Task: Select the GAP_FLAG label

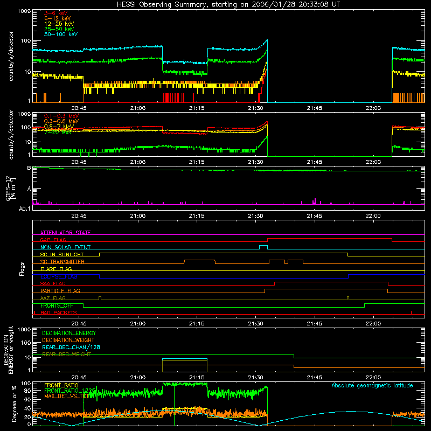Action: click(53, 240)
